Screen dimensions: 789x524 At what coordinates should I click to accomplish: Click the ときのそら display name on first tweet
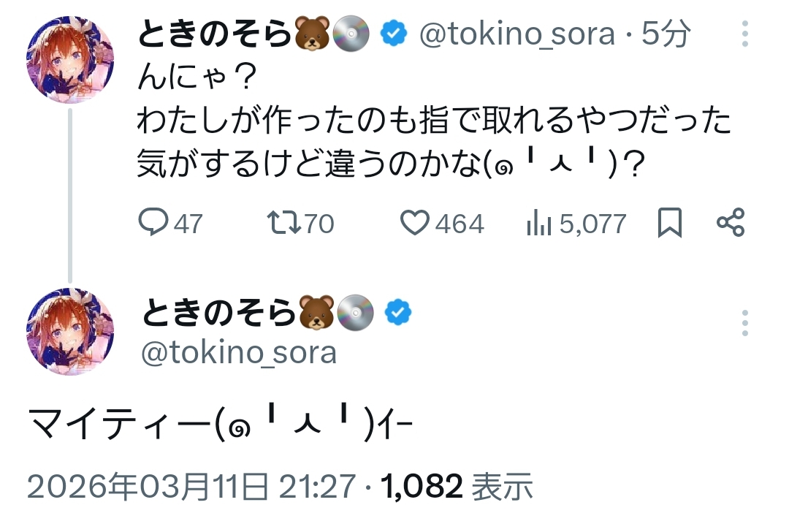pos(215,34)
